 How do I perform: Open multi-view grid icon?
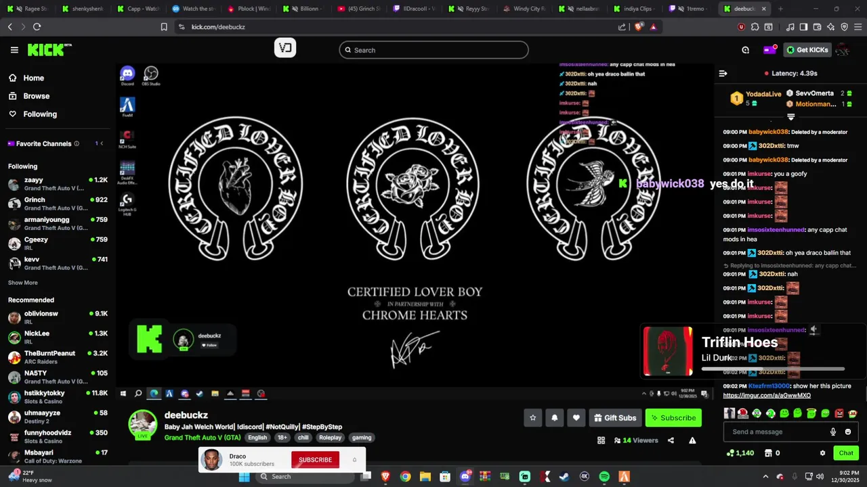[x=601, y=440]
